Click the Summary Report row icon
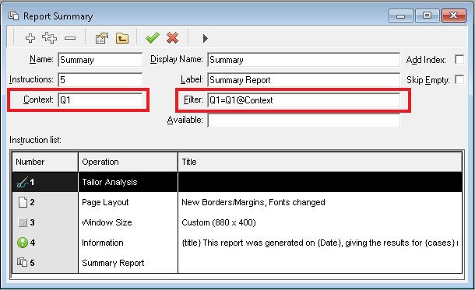The height and width of the screenshot is (290, 475). [22, 262]
